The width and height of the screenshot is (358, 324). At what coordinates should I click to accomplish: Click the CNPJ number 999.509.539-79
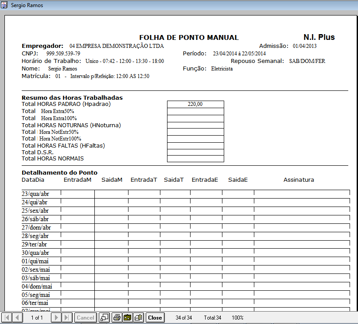[x=63, y=54]
